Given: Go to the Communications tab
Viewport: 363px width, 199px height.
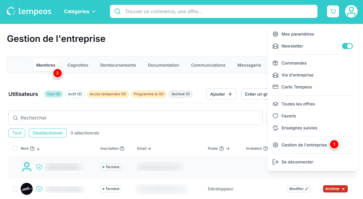Looking at the screenshot, I should pos(208,65).
